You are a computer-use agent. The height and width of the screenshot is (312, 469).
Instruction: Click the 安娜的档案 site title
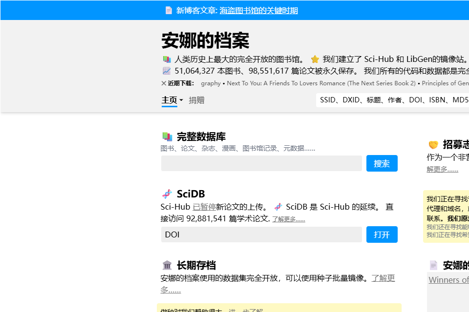point(205,40)
